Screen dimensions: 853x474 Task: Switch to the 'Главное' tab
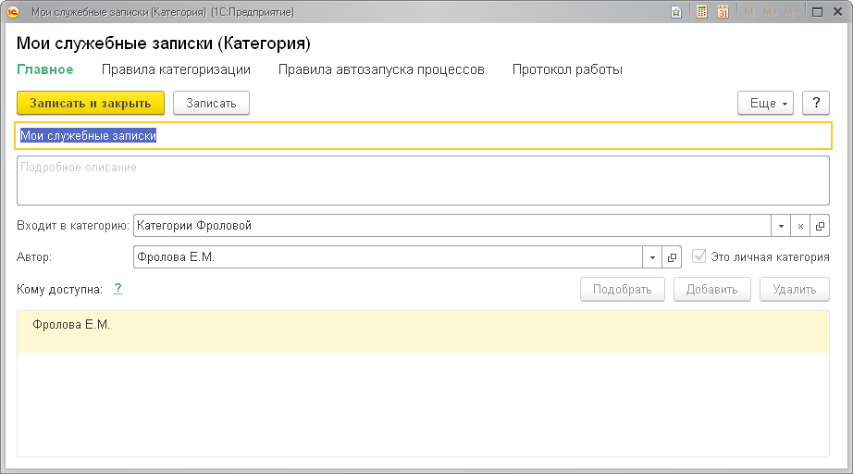coord(45,69)
